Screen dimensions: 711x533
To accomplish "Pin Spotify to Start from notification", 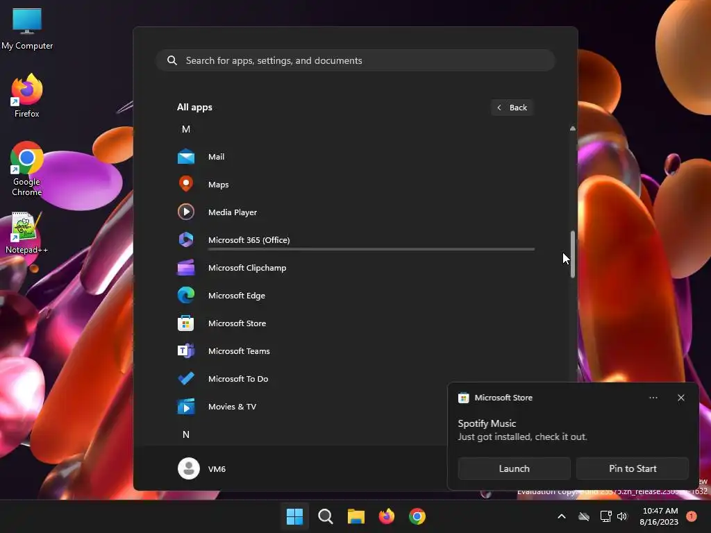I will 633,468.
